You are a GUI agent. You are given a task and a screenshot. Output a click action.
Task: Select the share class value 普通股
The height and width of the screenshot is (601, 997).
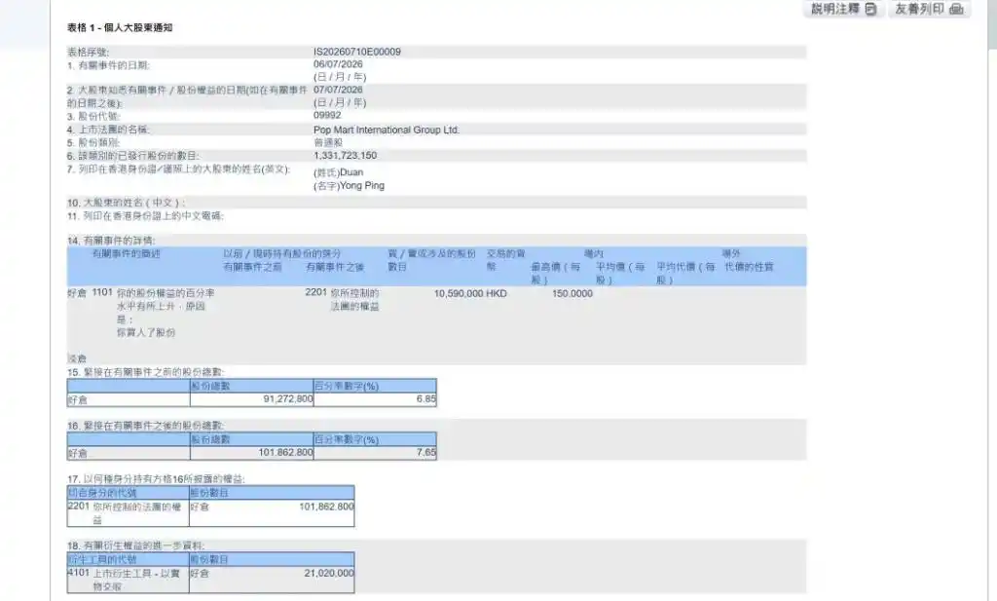(x=328, y=142)
